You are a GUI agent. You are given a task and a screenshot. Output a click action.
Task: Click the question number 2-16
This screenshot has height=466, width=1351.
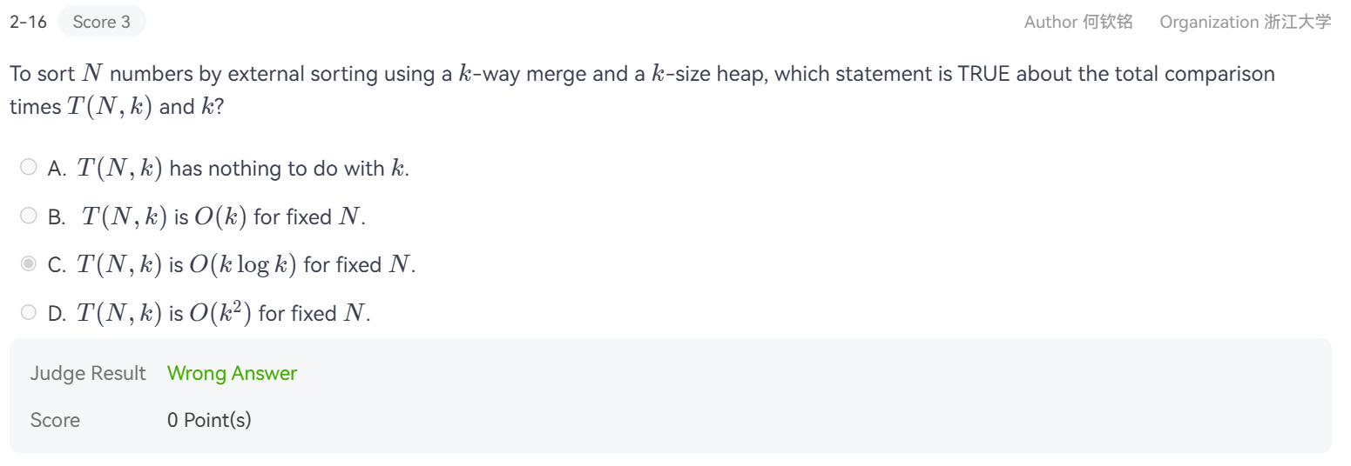pos(28,22)
